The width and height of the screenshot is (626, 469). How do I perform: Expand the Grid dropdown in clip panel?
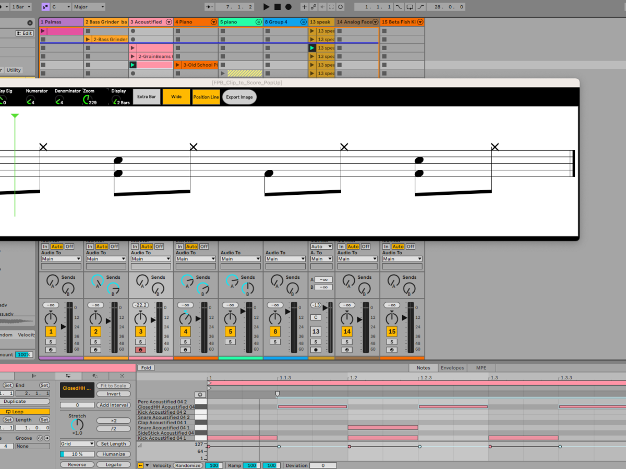tap(77, 444)
